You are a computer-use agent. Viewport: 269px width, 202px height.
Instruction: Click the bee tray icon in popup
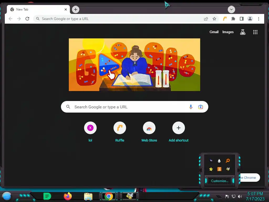click(x=228, y=169)
